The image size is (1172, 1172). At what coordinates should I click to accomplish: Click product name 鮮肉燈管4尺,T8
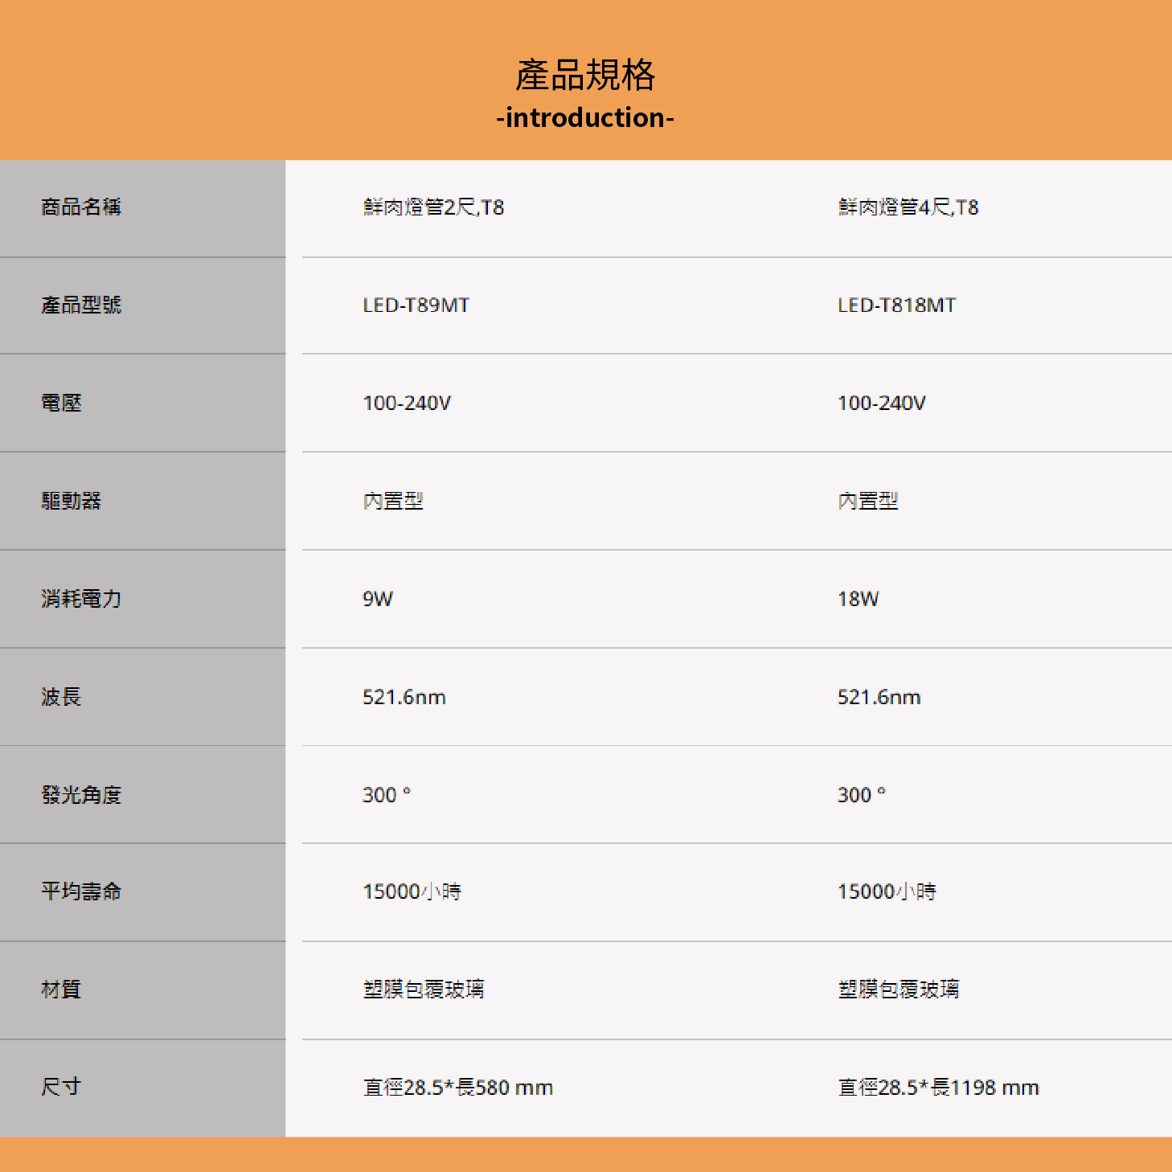point(908,207)
